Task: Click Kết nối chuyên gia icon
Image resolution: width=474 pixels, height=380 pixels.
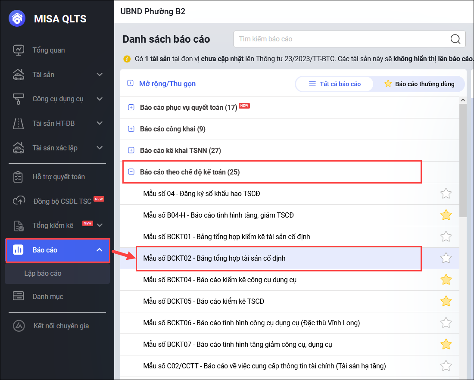Action: 19,326
